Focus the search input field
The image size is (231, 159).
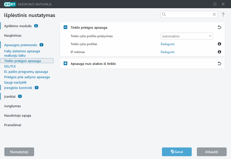click(189, 14)
